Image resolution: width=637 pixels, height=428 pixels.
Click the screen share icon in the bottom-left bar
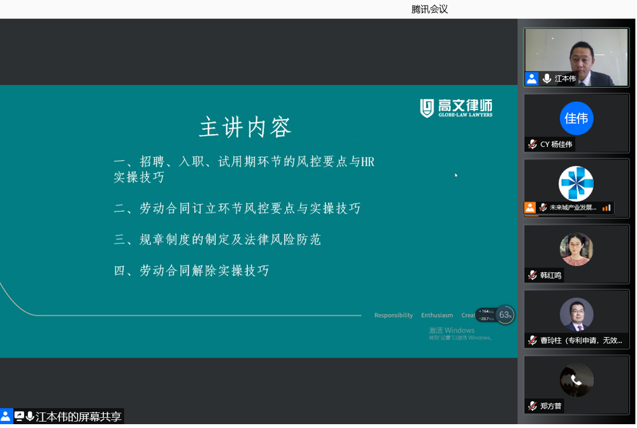(19, 417)
